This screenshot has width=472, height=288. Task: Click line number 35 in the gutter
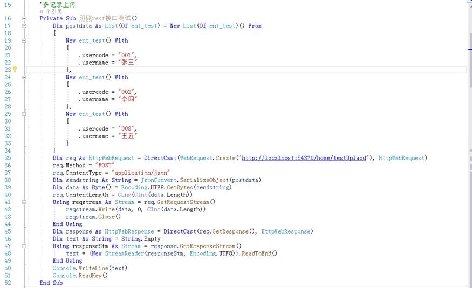8,158
